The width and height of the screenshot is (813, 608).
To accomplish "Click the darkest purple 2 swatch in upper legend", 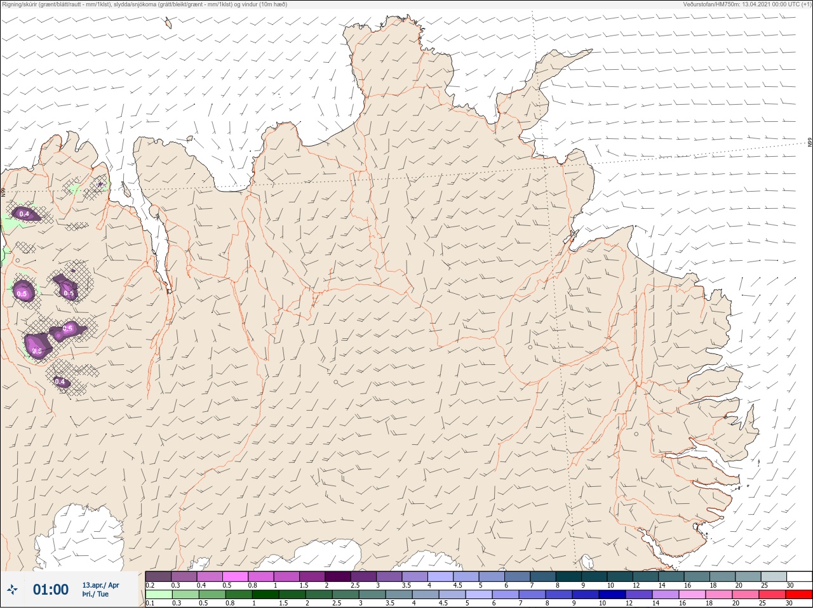I will [338, 576].
